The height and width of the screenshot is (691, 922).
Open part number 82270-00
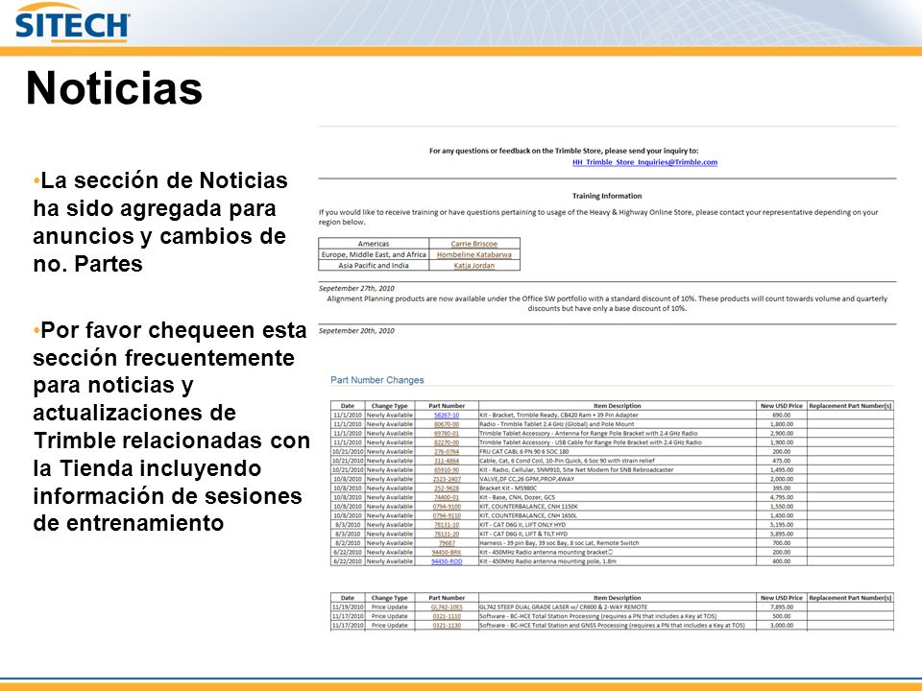[x=447, y=442]
